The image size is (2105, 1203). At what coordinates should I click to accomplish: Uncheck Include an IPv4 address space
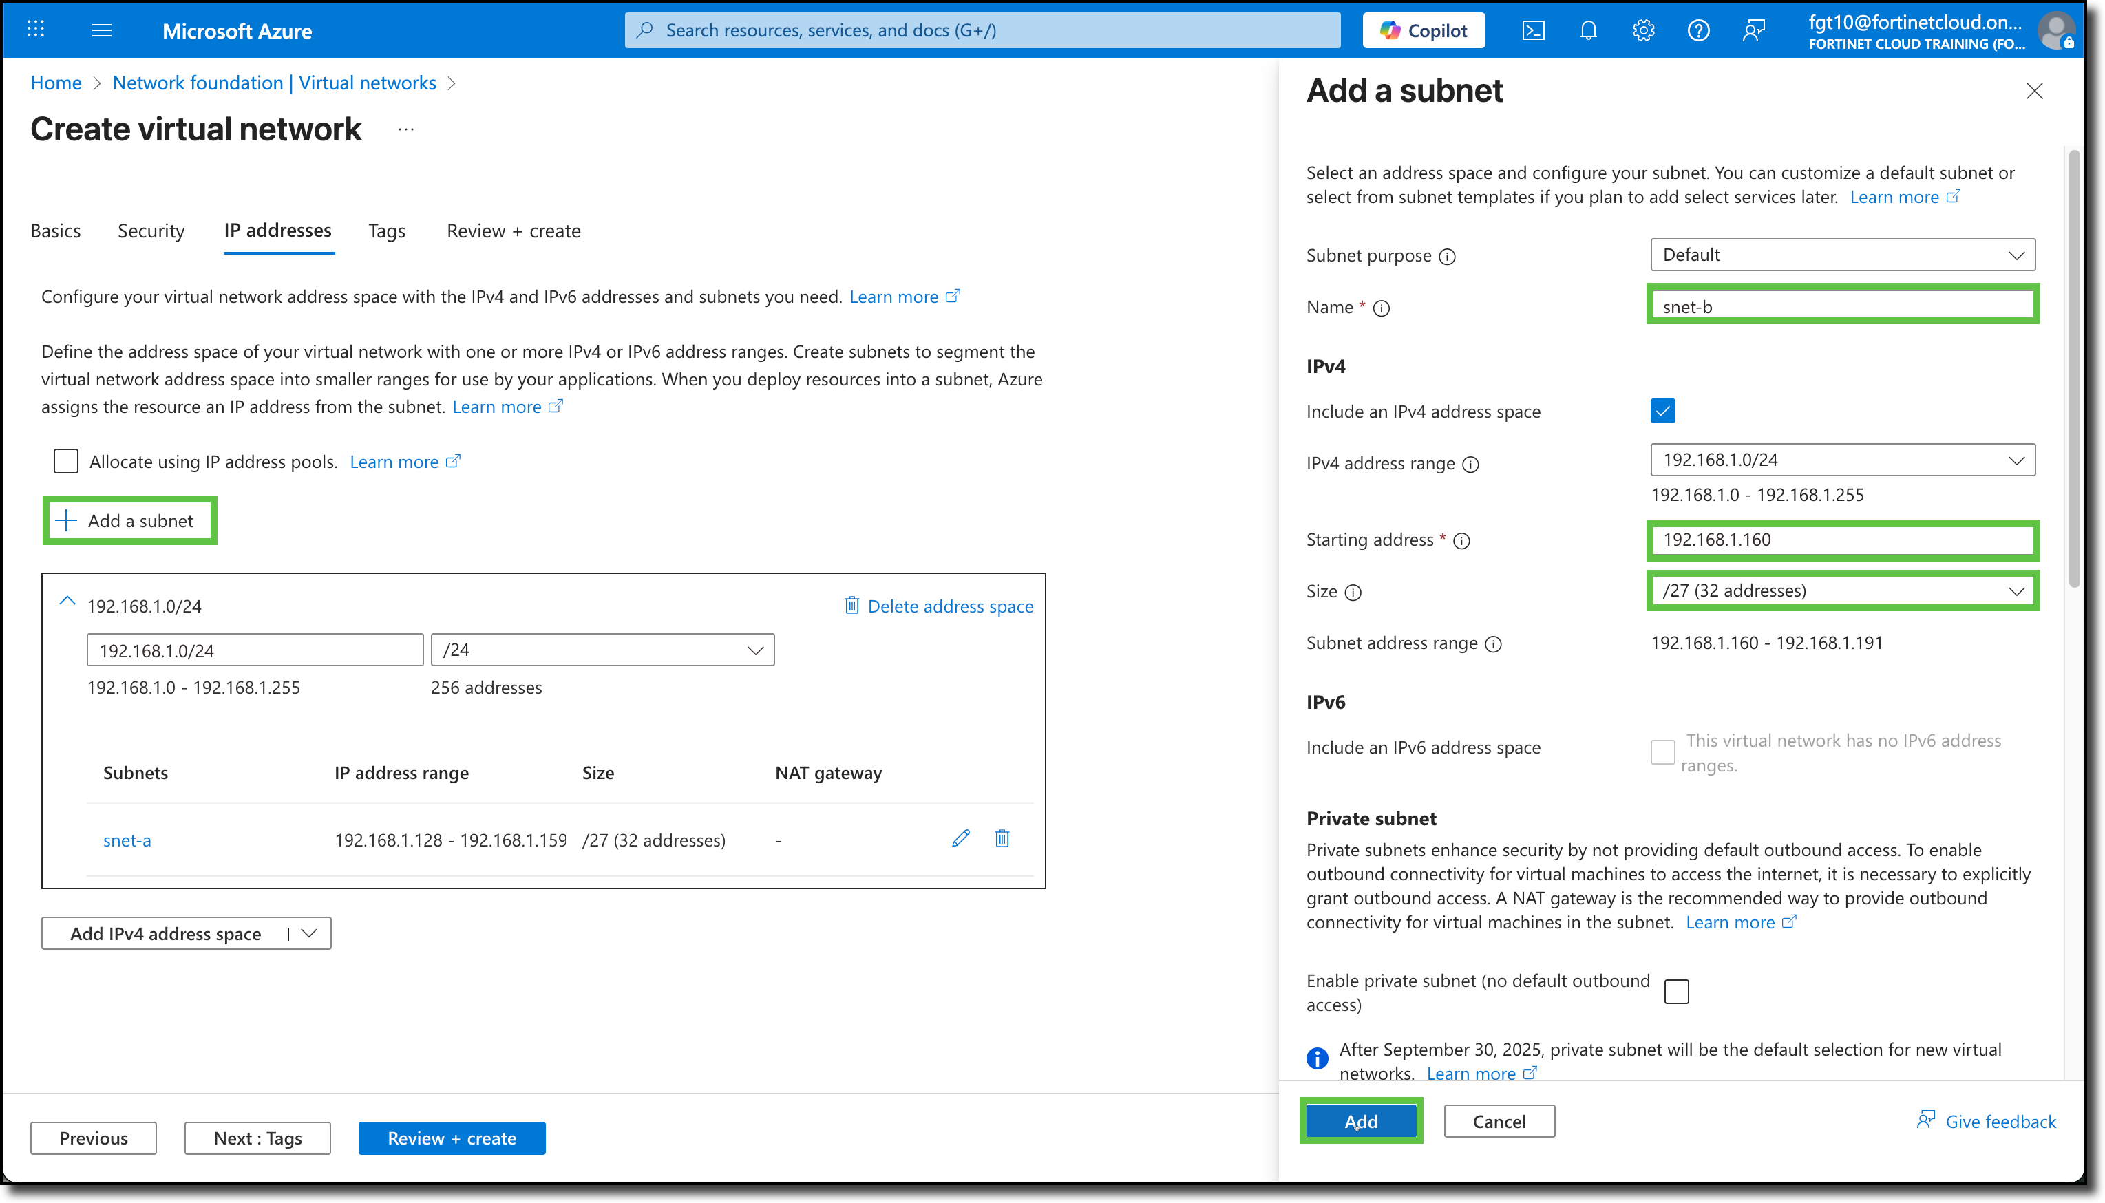tap(1662, 411)
